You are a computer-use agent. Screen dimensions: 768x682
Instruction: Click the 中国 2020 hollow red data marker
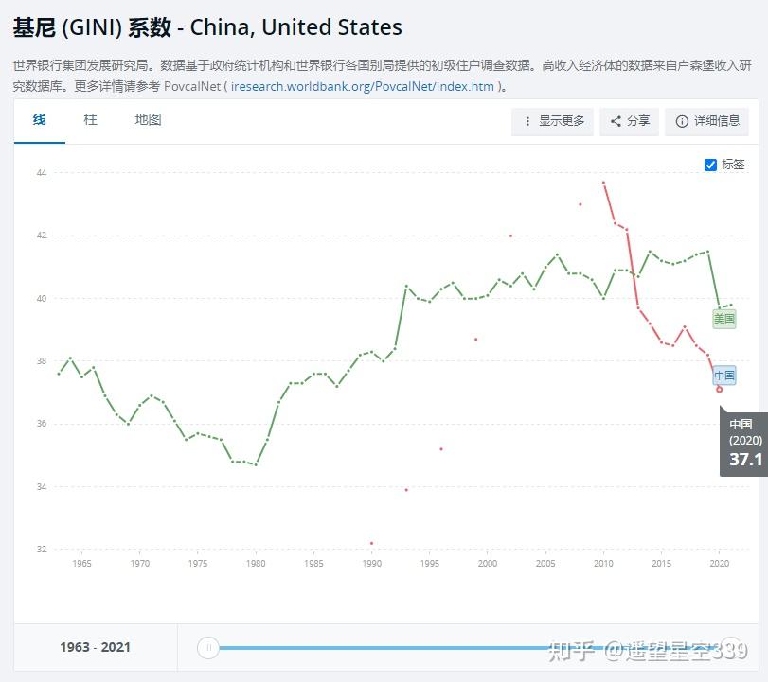coord(720,389)
